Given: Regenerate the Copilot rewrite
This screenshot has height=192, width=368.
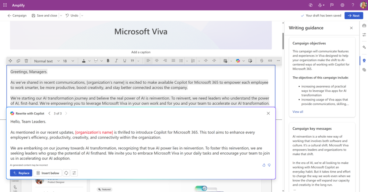Looking at the screenshot, I should (66, 173).
